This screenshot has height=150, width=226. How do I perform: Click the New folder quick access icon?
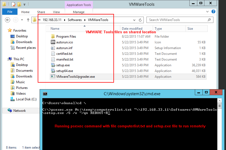pyautogui.click(x=19, y=4)
